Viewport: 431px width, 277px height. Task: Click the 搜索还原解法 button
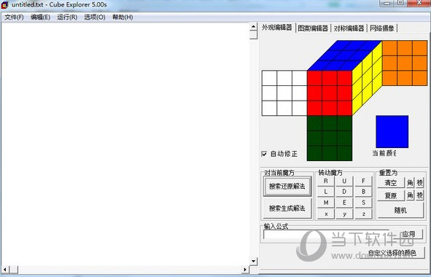point(287,187)
